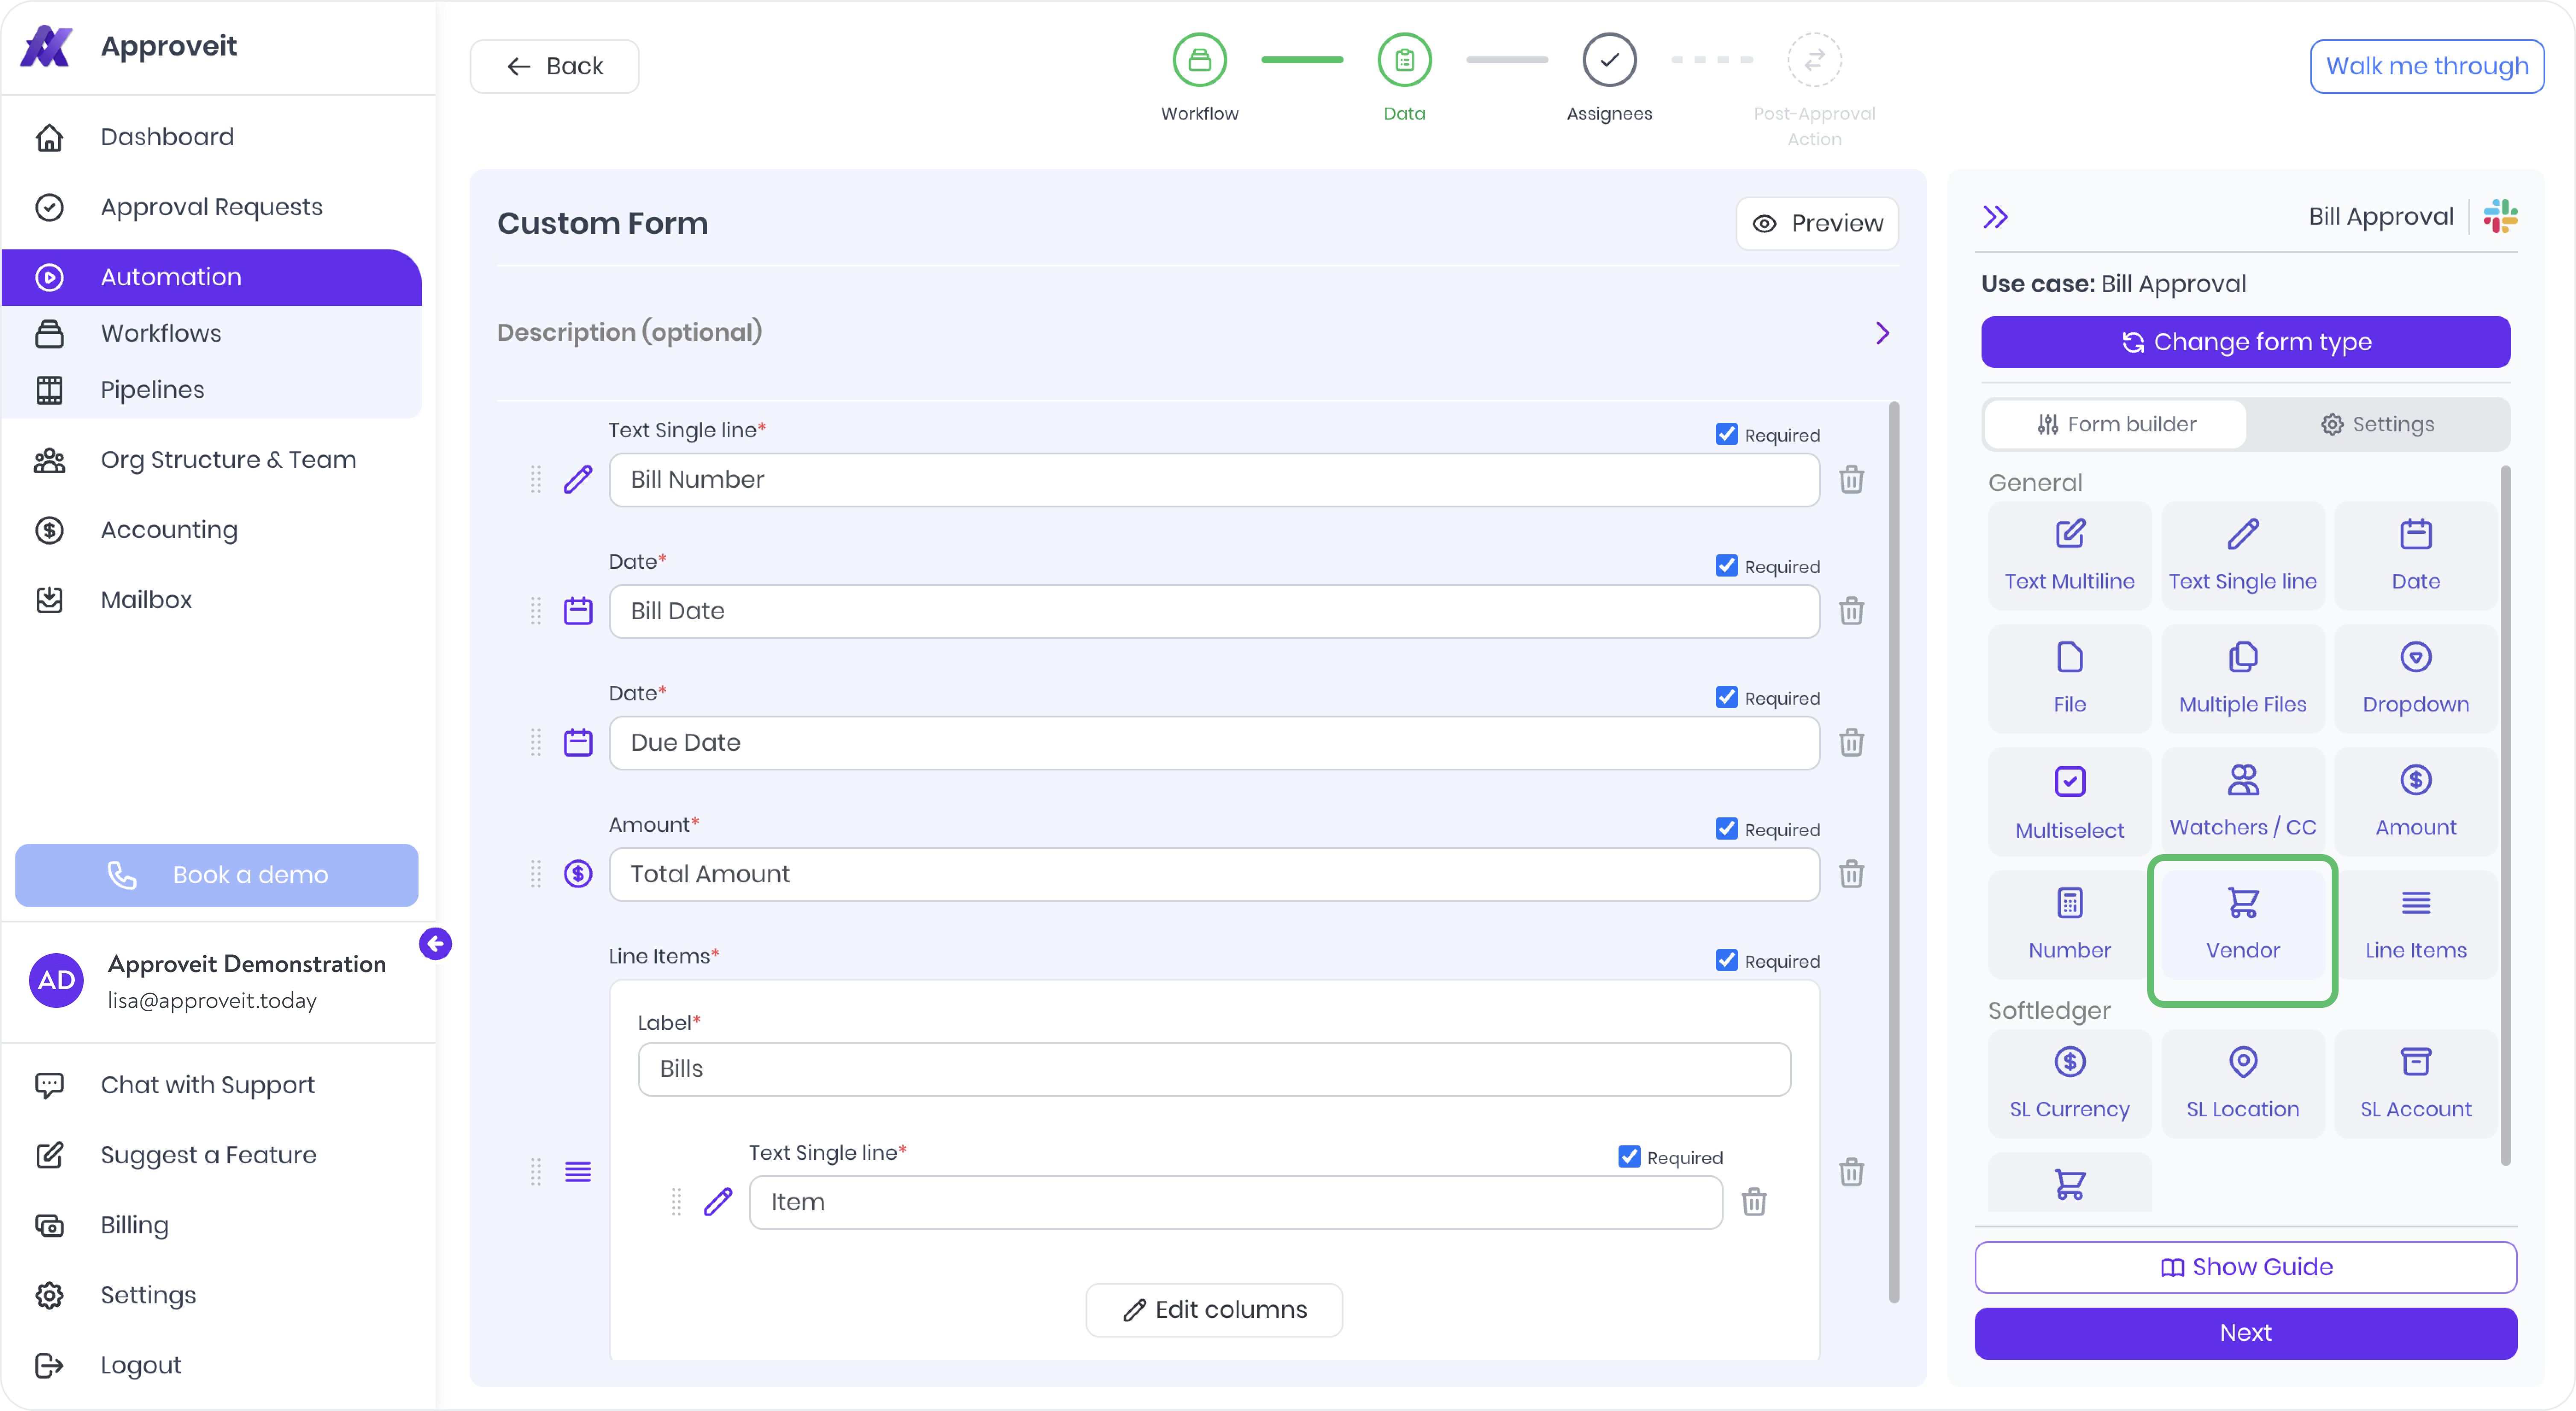This screenshot has height=1411, width=2576.
Task: Click Edit columns button
Action: [x=1214, y=1310]
